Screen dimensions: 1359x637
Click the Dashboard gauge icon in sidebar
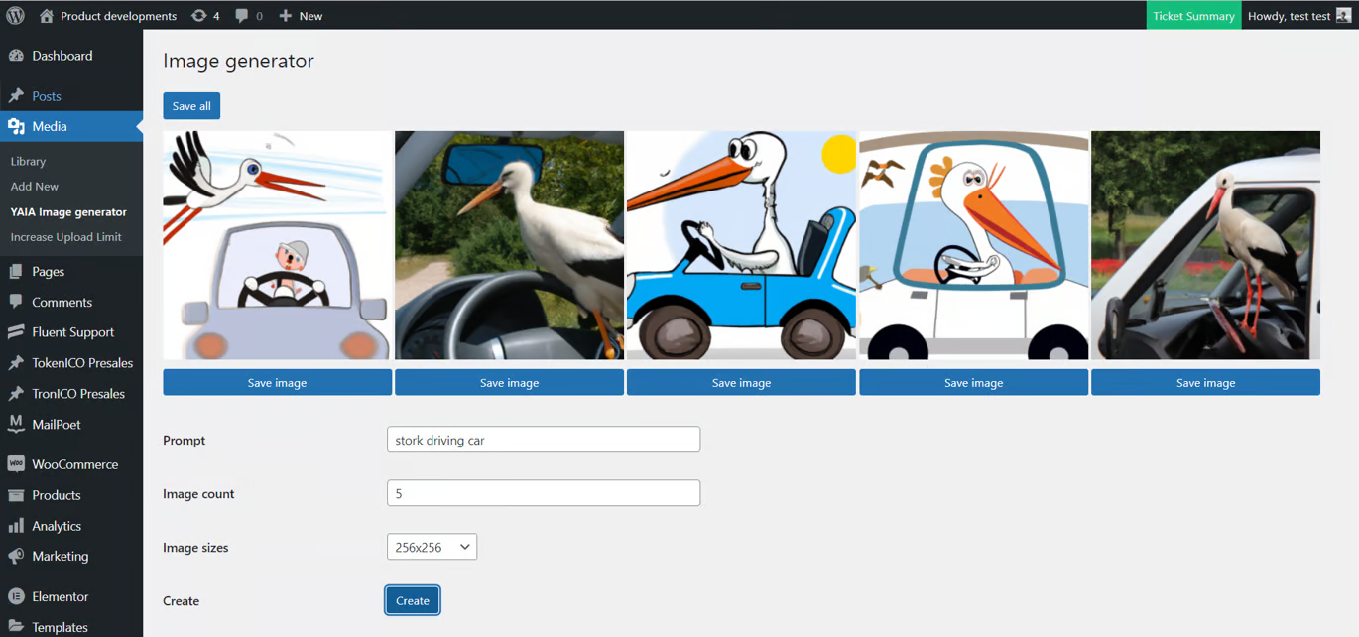16,56
